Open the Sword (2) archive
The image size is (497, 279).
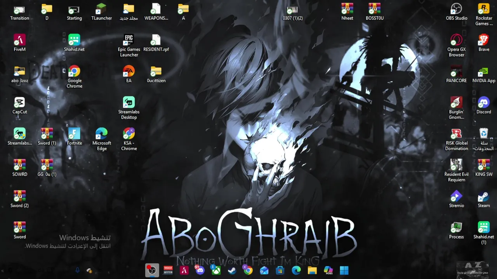point(19,200)
